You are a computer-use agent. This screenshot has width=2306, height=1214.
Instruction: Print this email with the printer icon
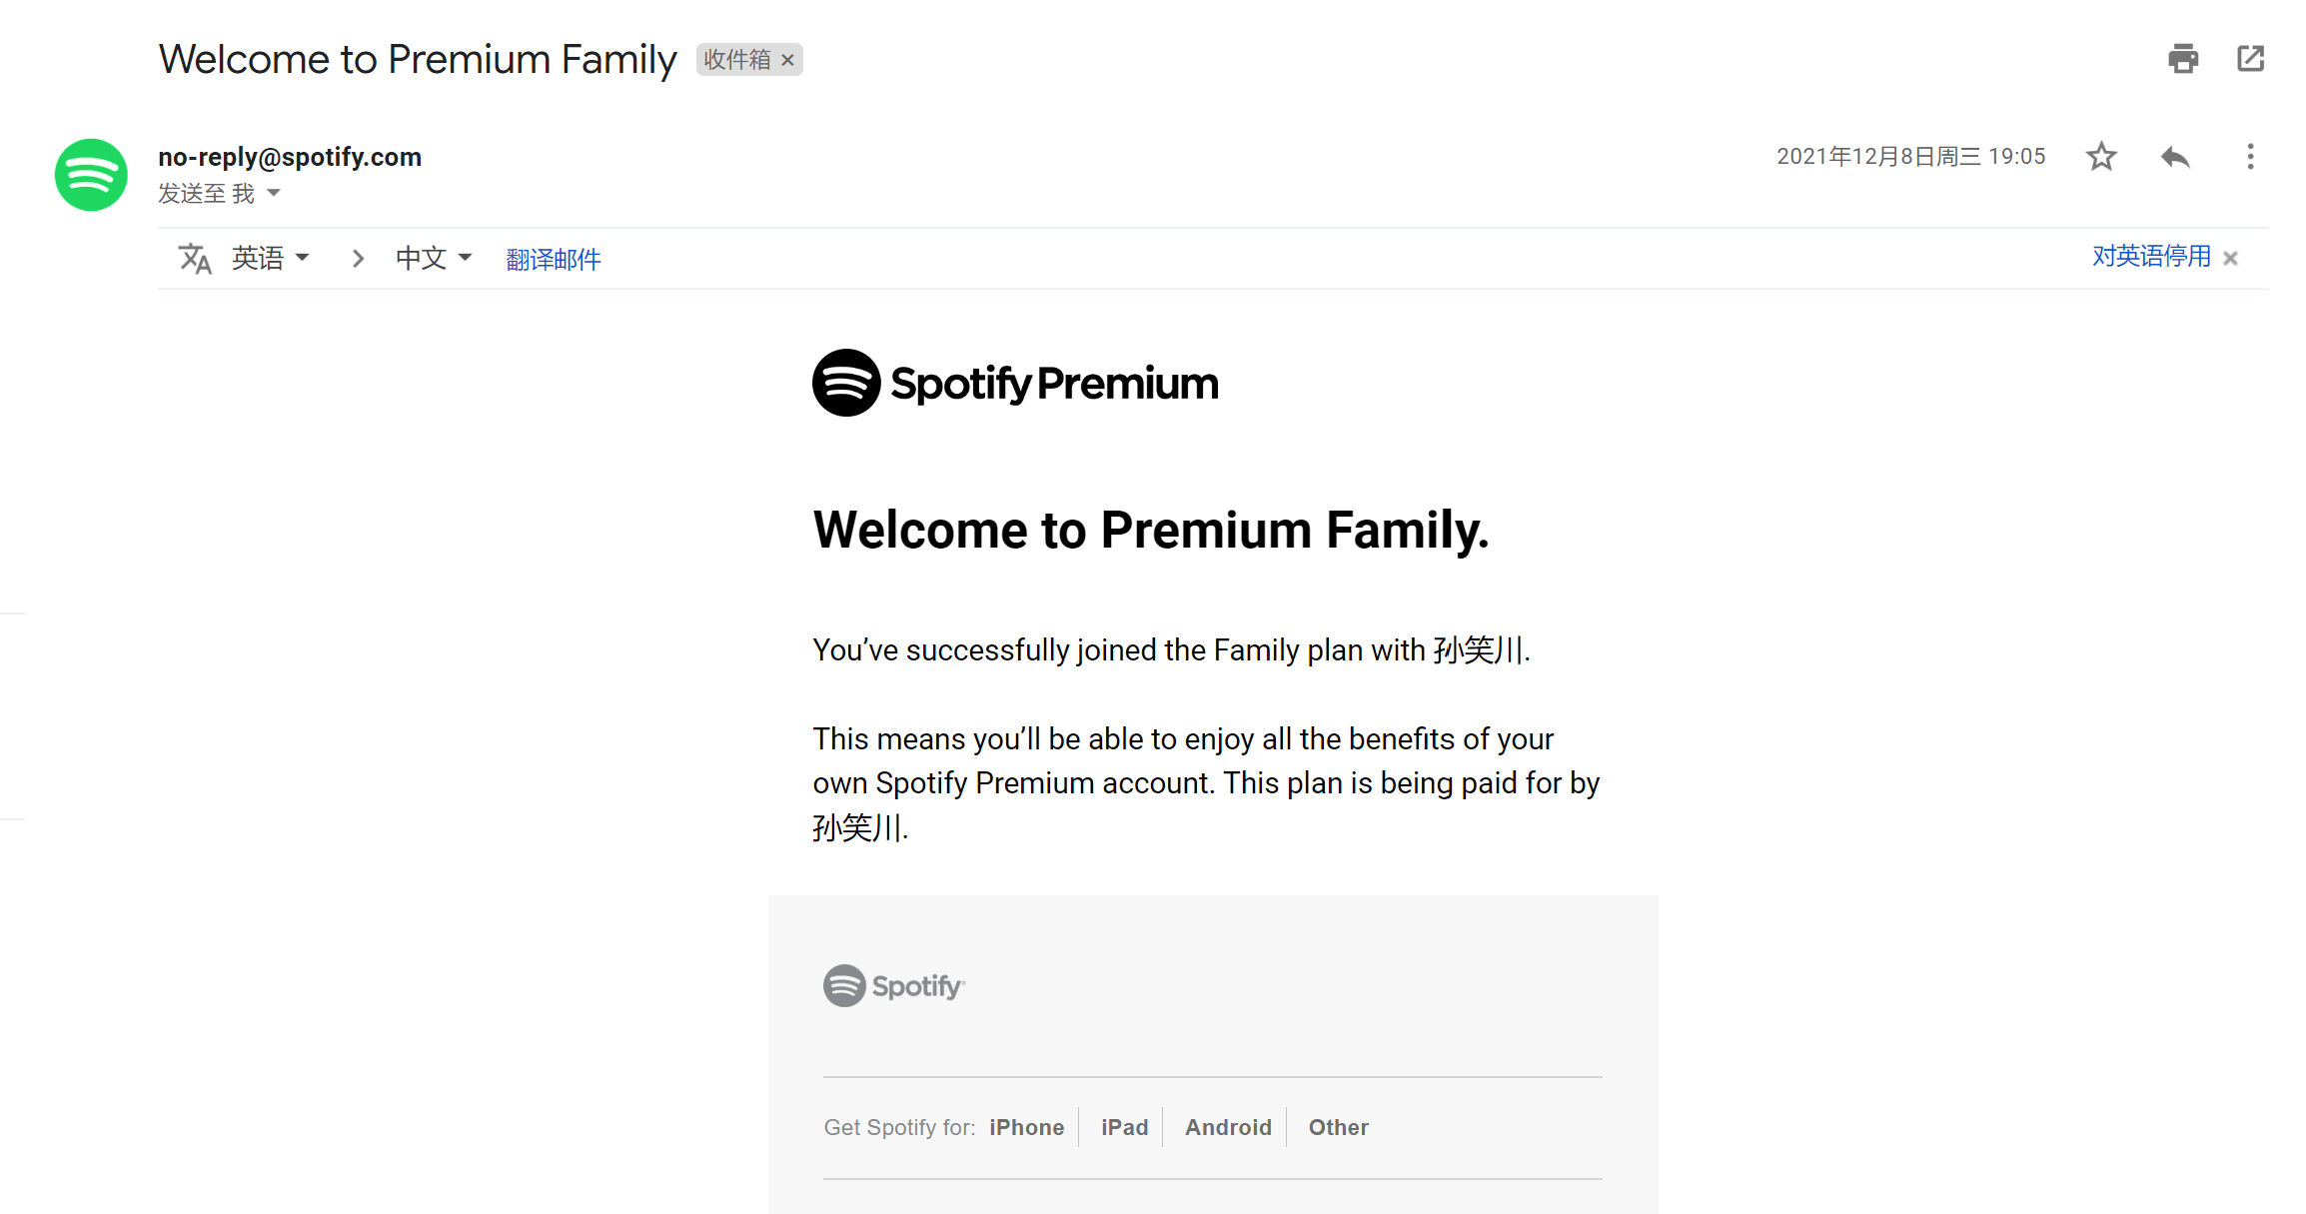coord(2183,59)
